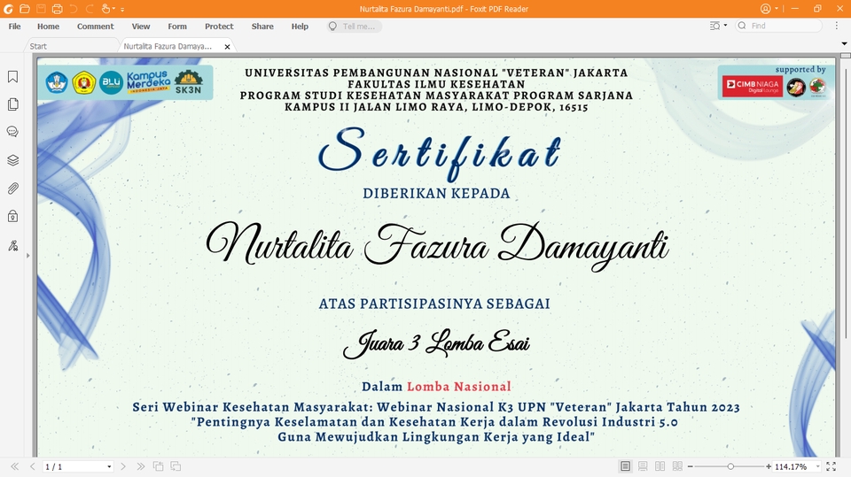The width and height of the screenshot is (851, 477).
Task: Open the Bookmarks panel
Action: click(x=13, y=76)
